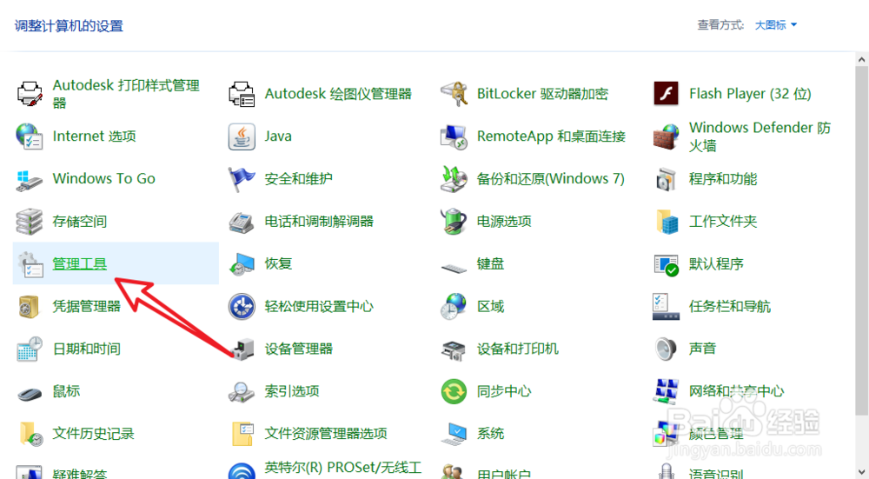Image resolution: width=869 pixels, height=479 pixels.
Task: Select the Java text label
Action: pos(278,136)
